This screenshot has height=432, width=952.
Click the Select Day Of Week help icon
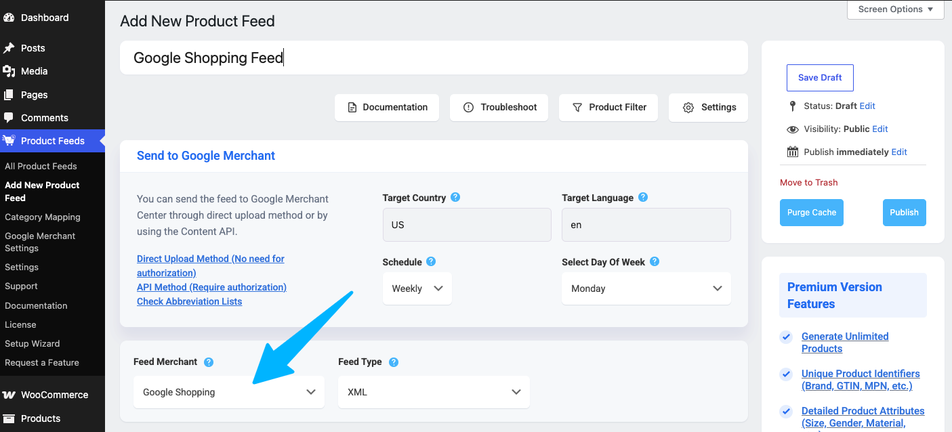click(x=655, y=262)
